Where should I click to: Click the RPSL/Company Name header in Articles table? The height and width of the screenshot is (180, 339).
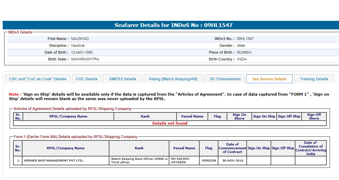tap(68, 116)
